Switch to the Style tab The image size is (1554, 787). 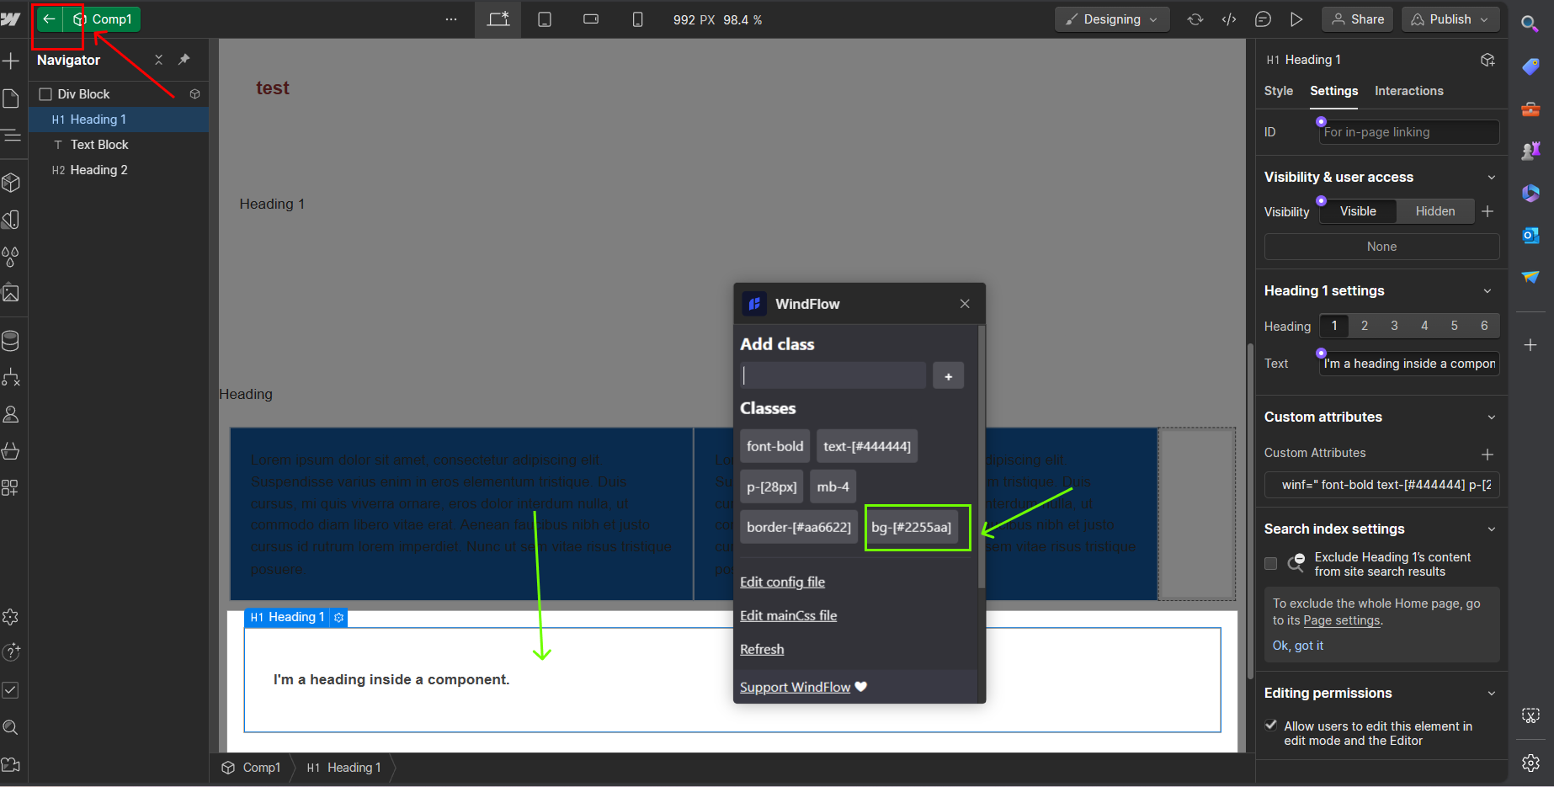pos(1278,91)
